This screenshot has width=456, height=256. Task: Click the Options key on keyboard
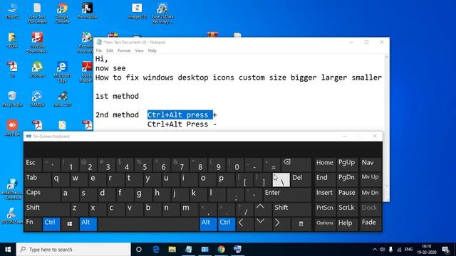325,224
